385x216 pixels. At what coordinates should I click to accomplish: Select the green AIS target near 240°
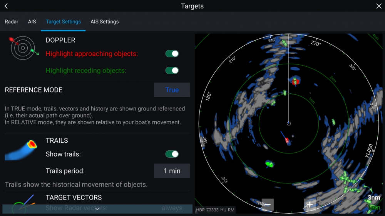pos(285,43)
